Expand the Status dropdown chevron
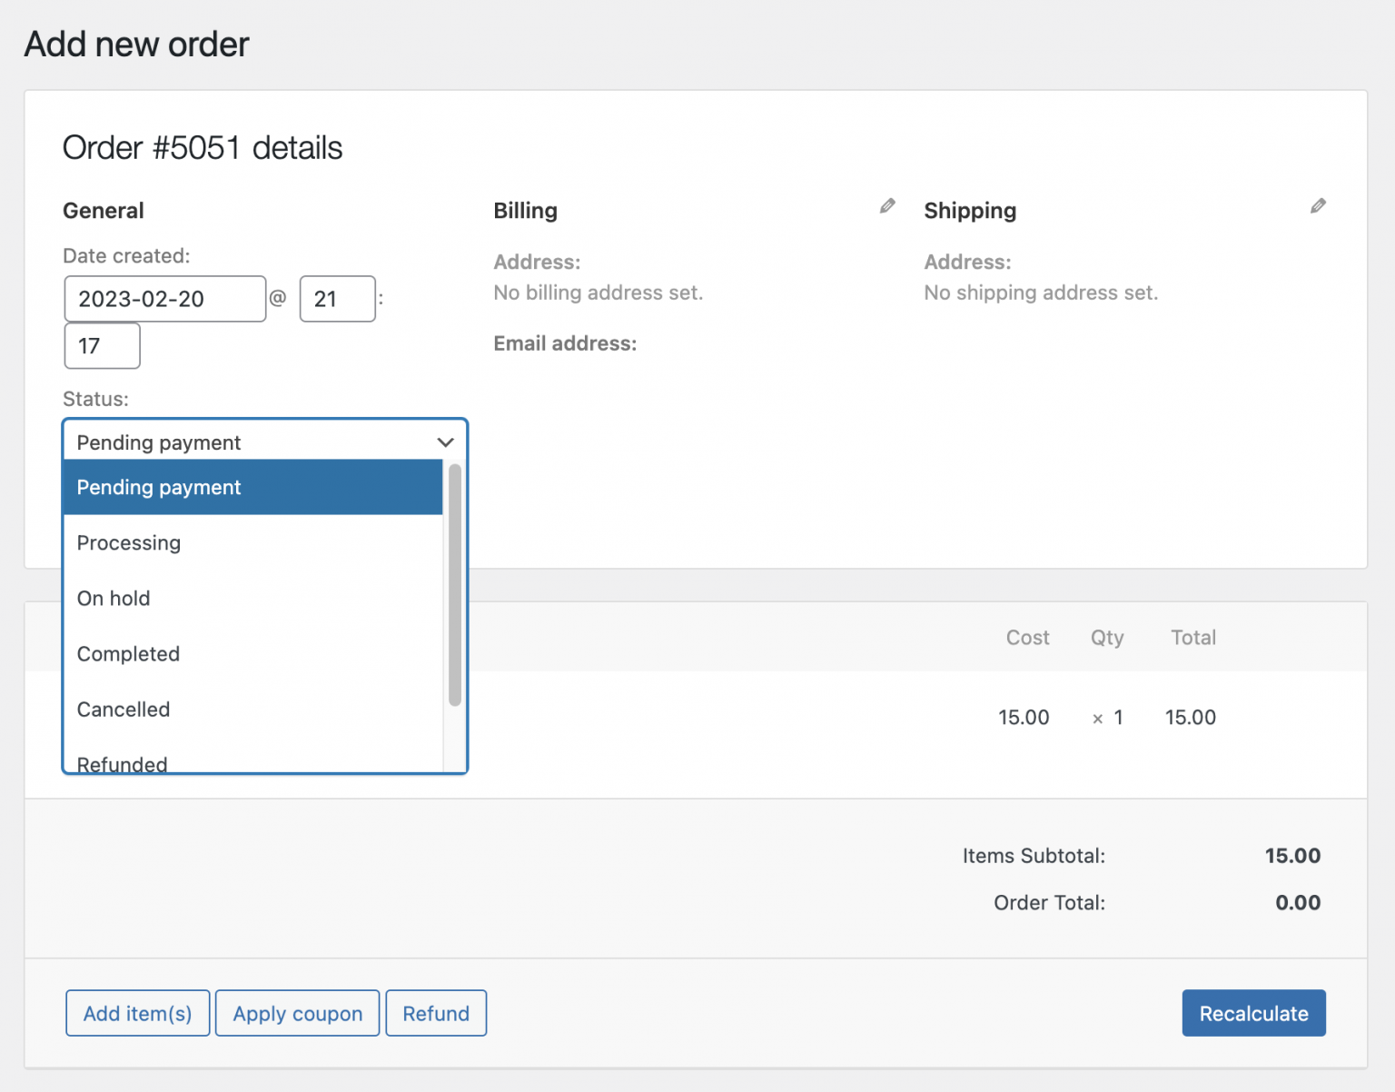 pos(445,442)
